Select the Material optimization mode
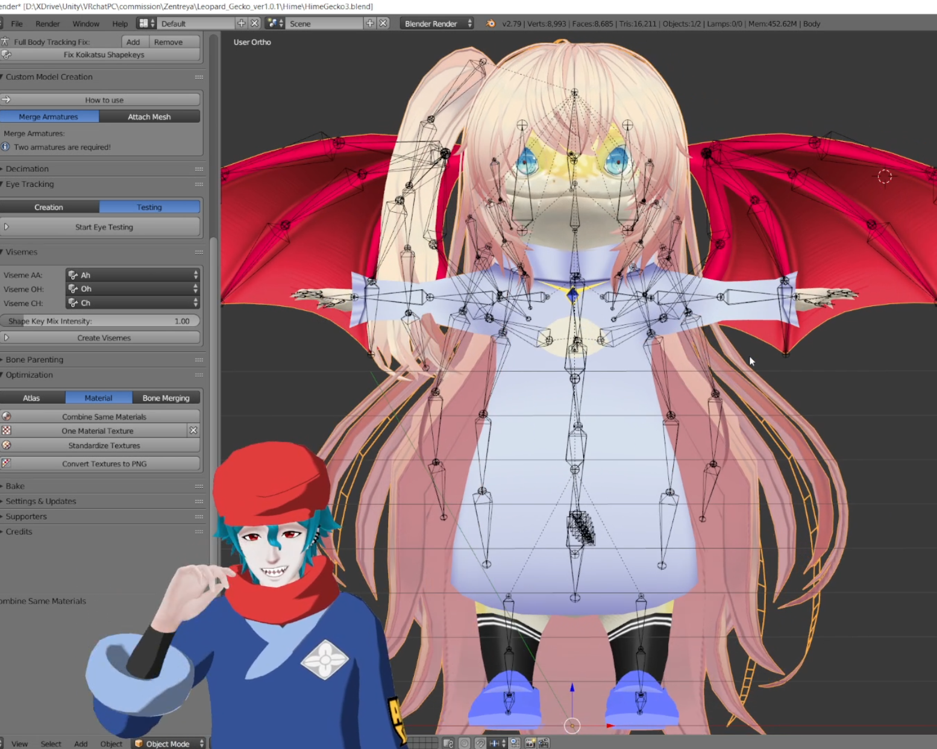 pyautogui.click(x=98, y=398)
